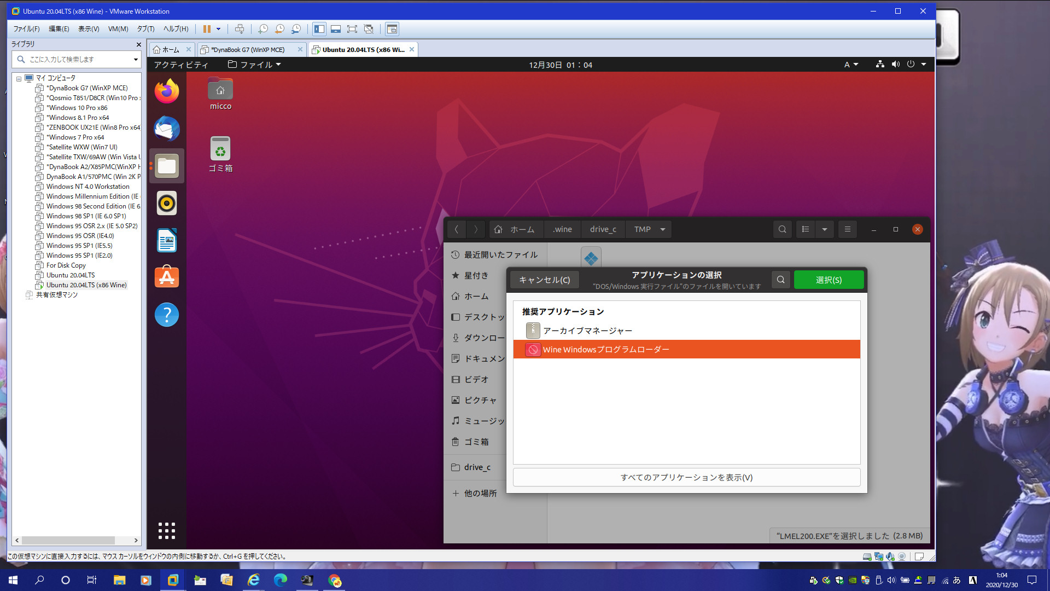The width and height of the screenshot is (1050, 591).
Task: Open Thunderbird mail from the dock
Action: pyautogui.click(x=167, y=129)
